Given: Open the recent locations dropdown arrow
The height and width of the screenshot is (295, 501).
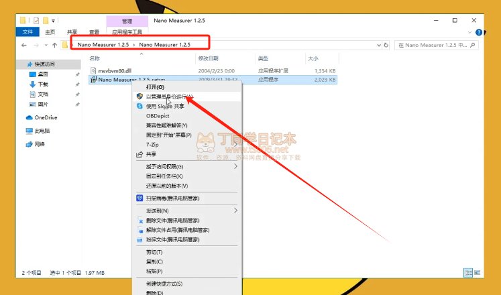Looking at the screenshot, I should coord(46,46).
